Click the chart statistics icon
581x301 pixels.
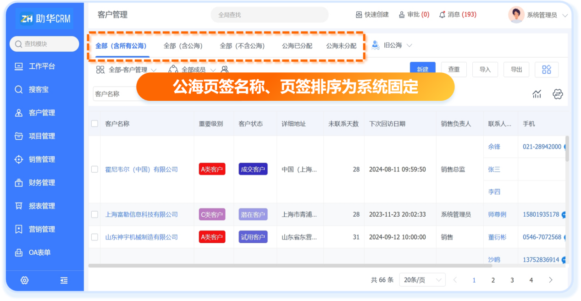(x=537, y=94)
